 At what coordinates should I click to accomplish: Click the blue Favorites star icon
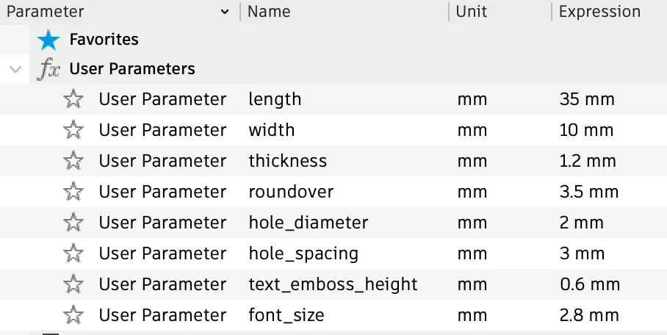tap(48, 39)
